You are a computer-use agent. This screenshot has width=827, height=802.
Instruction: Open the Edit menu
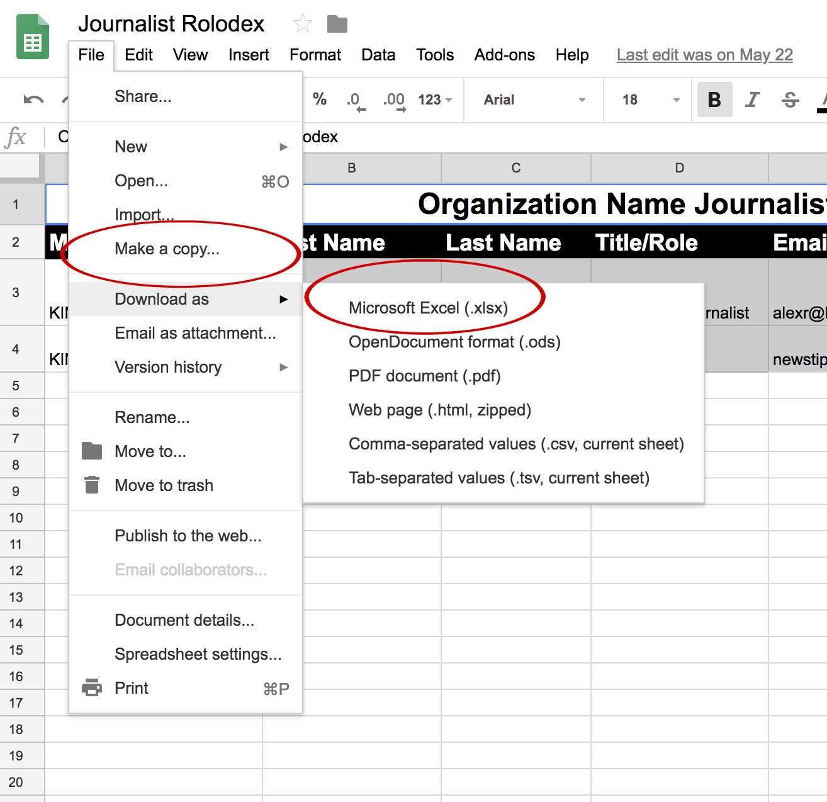click(x=138, y=55)
